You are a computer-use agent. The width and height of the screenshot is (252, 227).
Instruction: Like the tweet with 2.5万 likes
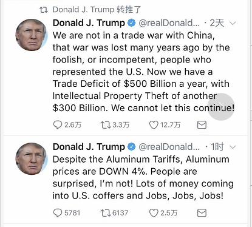pyautogui.click(x=154, y=213)
